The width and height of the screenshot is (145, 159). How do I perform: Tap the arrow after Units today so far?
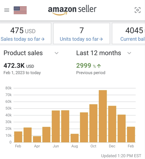click(x=101, y=39)
